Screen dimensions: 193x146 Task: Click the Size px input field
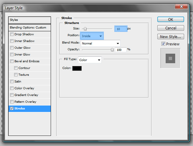click(121, 29)
